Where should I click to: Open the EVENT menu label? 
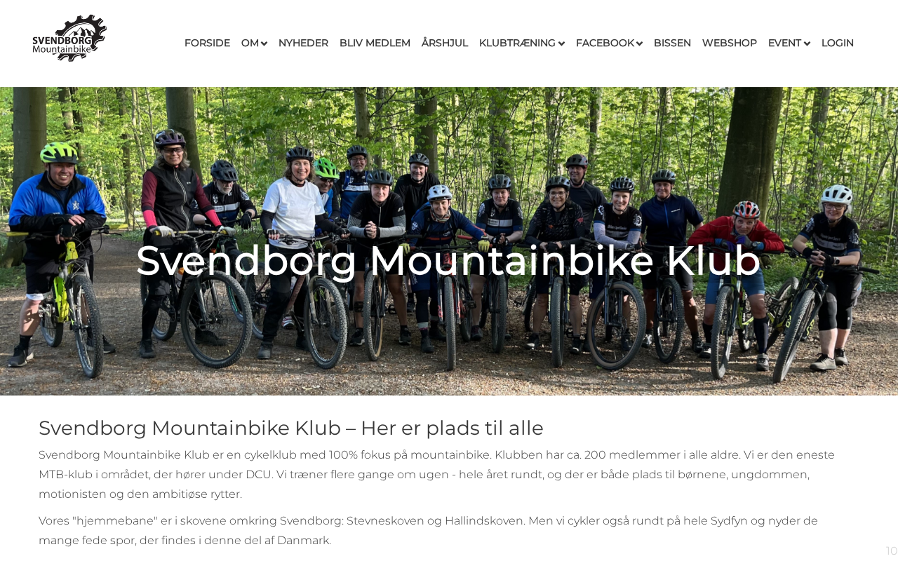(x=784, y=43)
